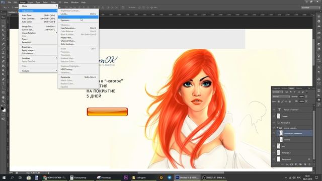Click the new layer icon in Layers panel
This screenshot has height=181, width=322.
point(305,164)
